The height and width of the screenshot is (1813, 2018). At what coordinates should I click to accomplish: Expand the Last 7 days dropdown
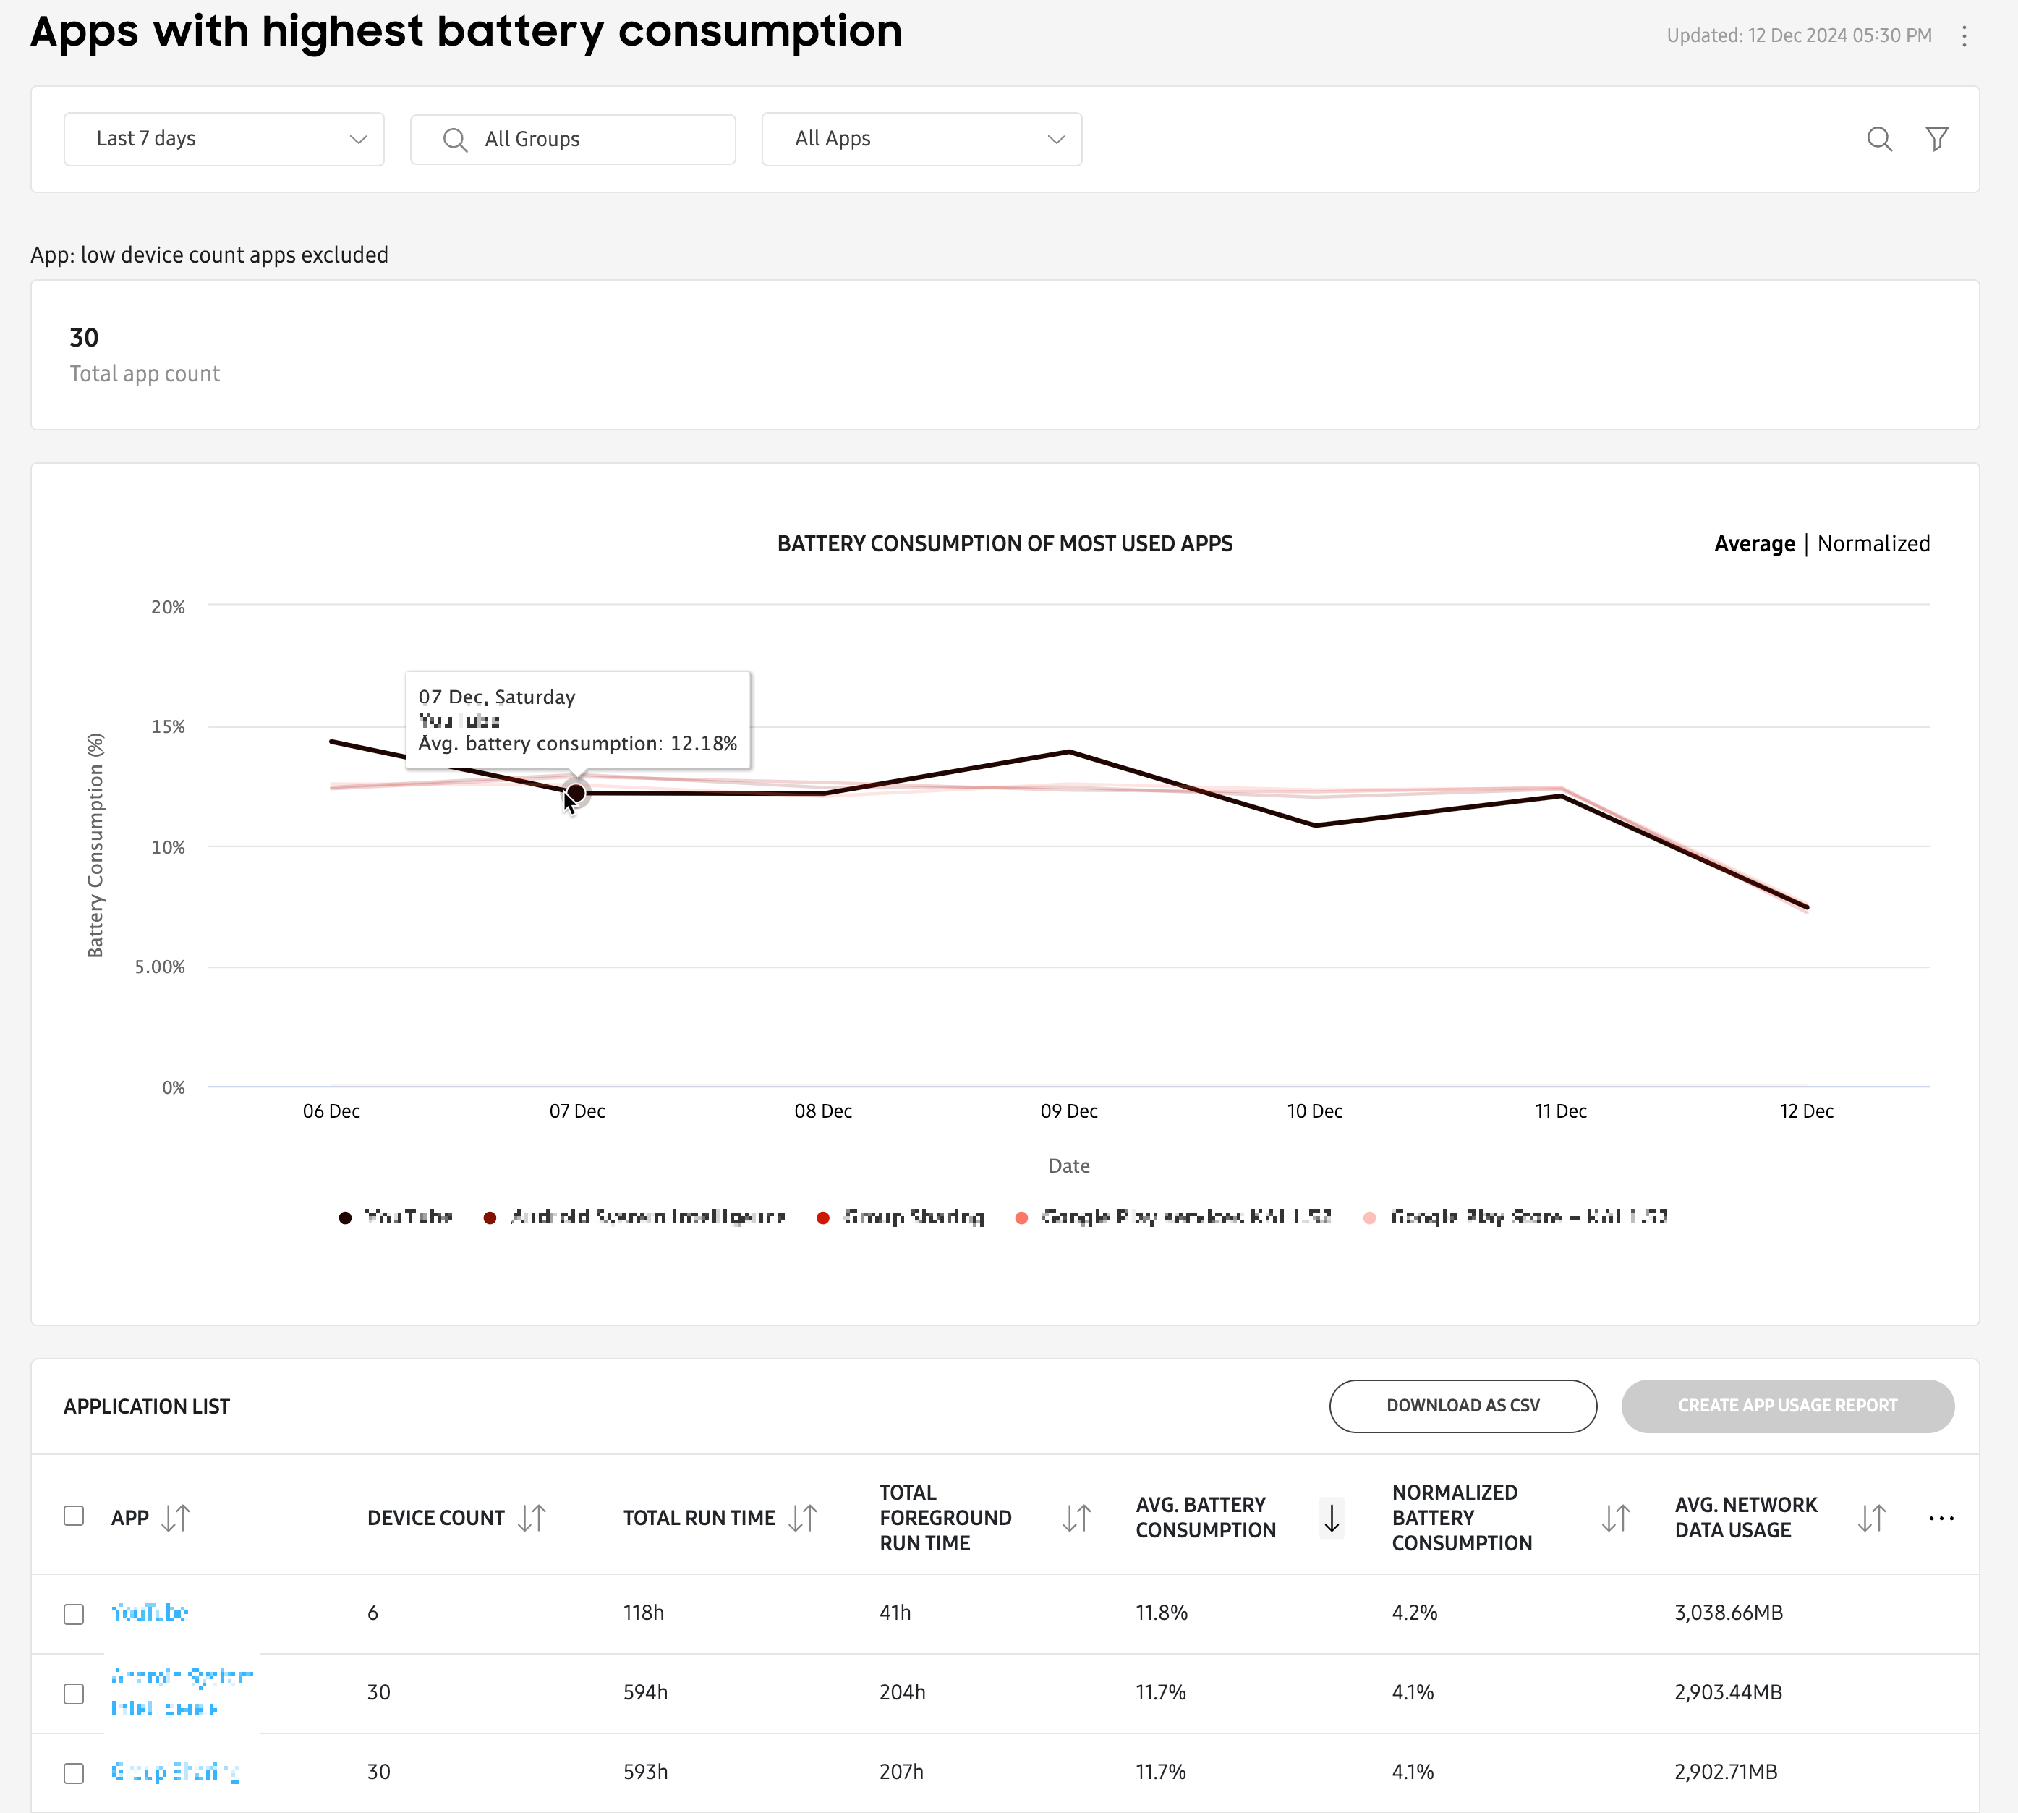222,138
